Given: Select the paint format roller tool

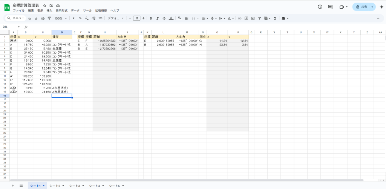Looking at the screenshot, I should click(x=49, y=18).
